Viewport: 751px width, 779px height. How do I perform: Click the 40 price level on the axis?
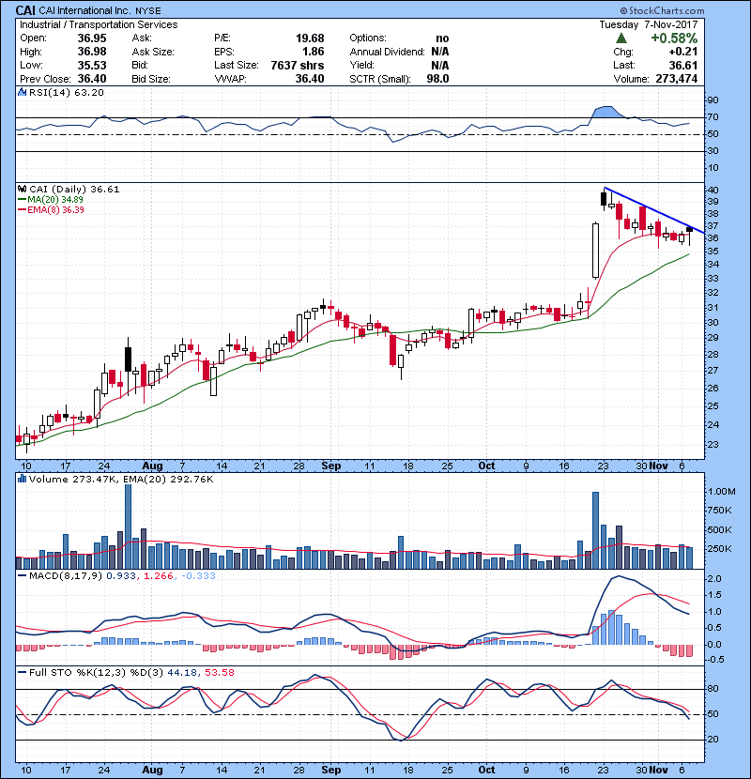[713, 190]
